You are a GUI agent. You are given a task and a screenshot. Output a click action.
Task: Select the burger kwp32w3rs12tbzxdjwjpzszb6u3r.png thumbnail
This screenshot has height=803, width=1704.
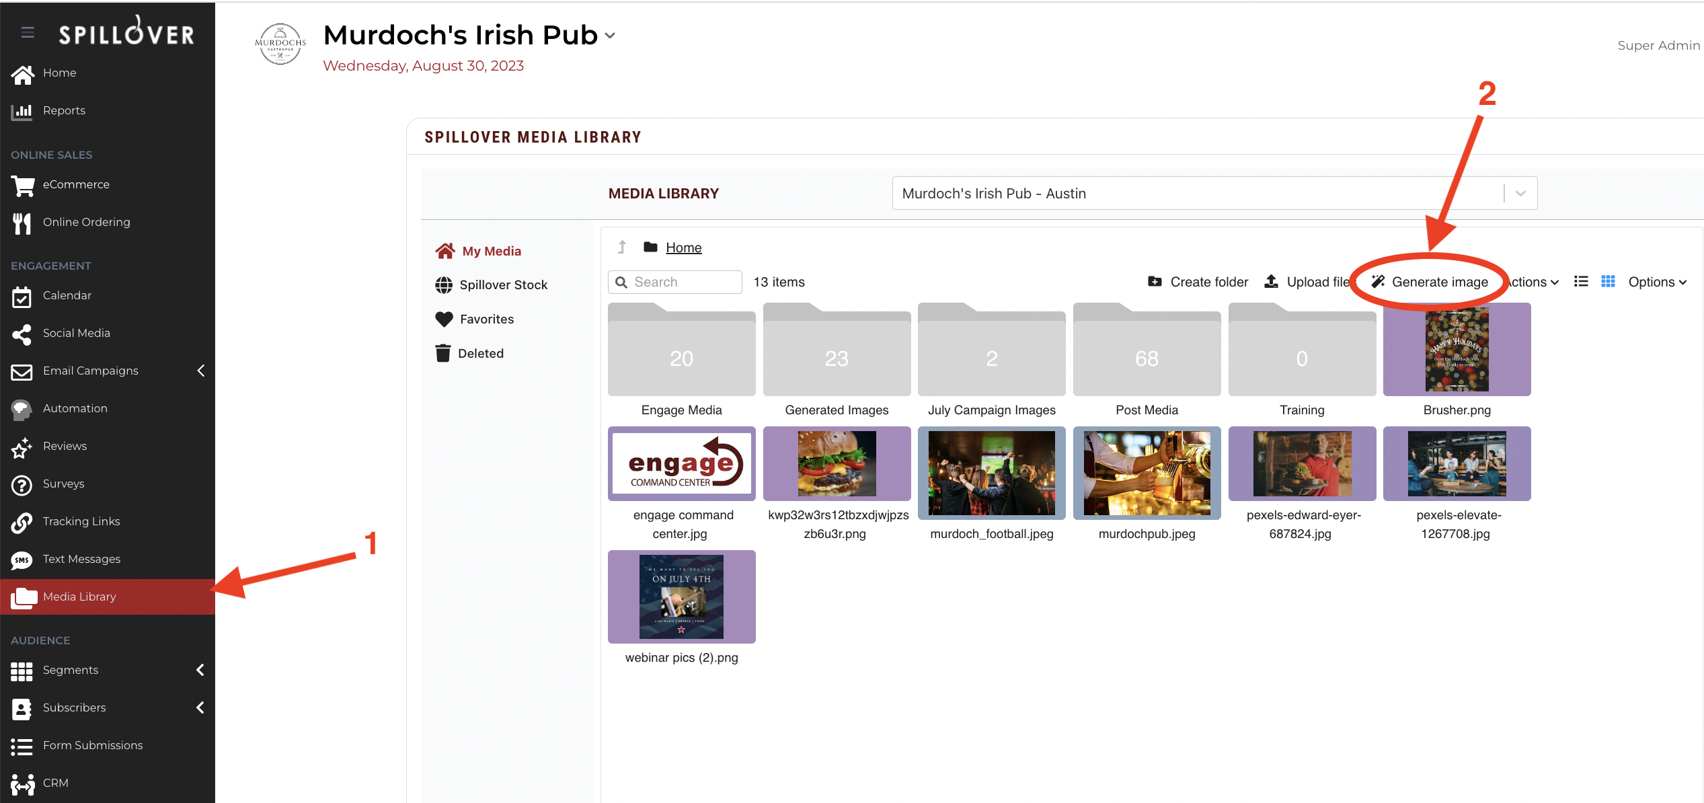pyautogui.click(x=837, y=464)
